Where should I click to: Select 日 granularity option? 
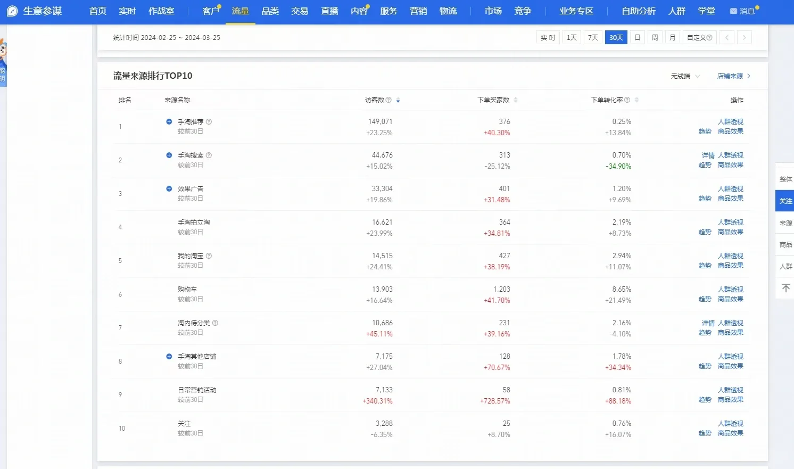click(637, 37)
